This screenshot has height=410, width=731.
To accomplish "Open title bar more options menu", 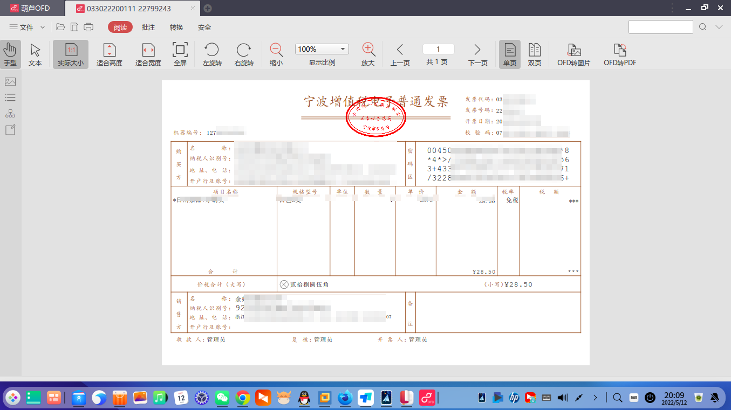I will click(x=671, y=8).
